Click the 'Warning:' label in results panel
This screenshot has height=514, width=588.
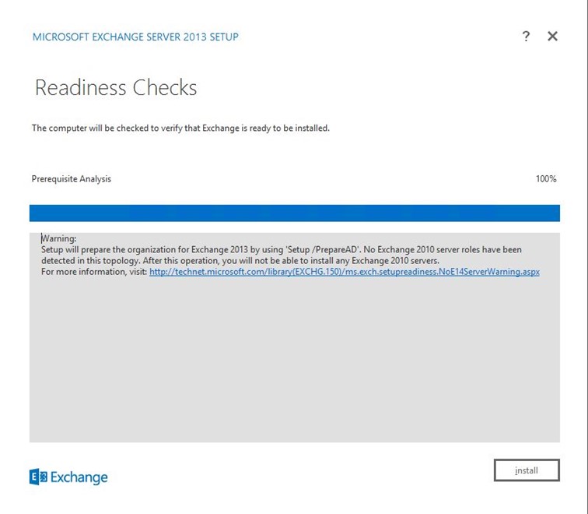pos(59,238)
